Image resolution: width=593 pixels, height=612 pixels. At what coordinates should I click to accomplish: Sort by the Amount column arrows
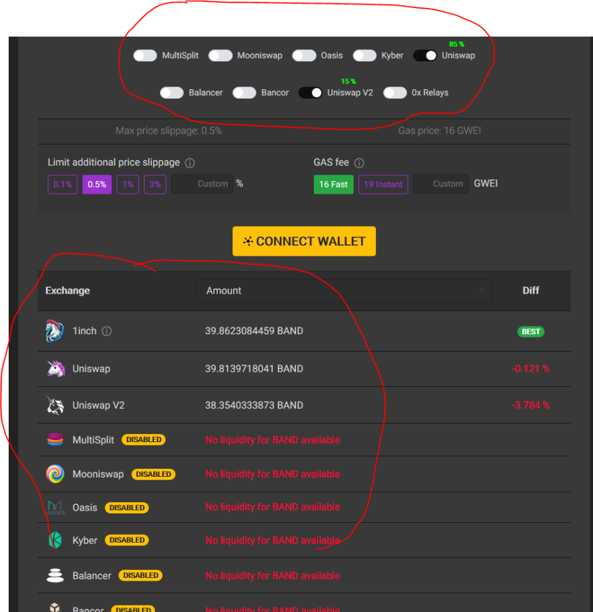tap(482, 291)
